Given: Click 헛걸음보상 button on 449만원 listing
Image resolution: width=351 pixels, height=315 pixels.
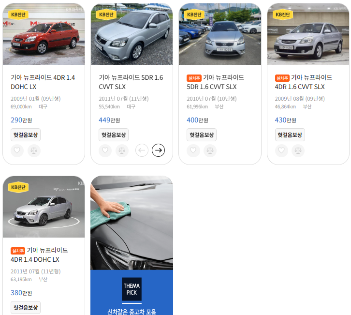Looking at the screenshot, I should [114, 135].
